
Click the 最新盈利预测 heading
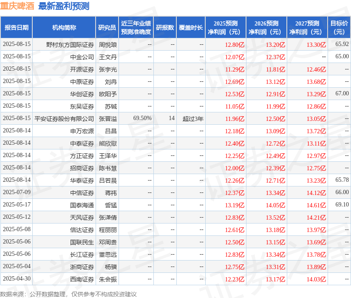(64, 6)
